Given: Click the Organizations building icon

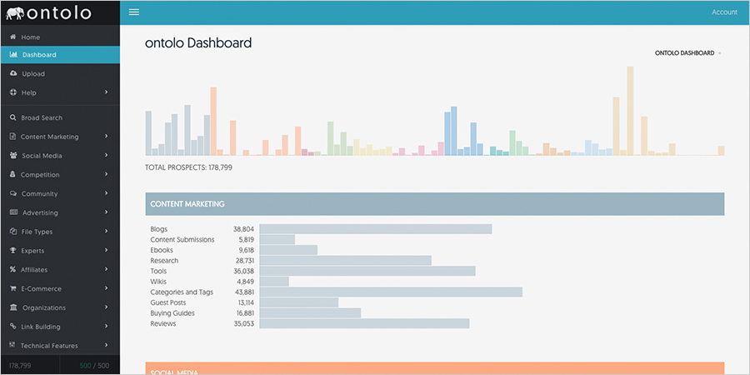Looking at the screenshot, I should [13, 307].
